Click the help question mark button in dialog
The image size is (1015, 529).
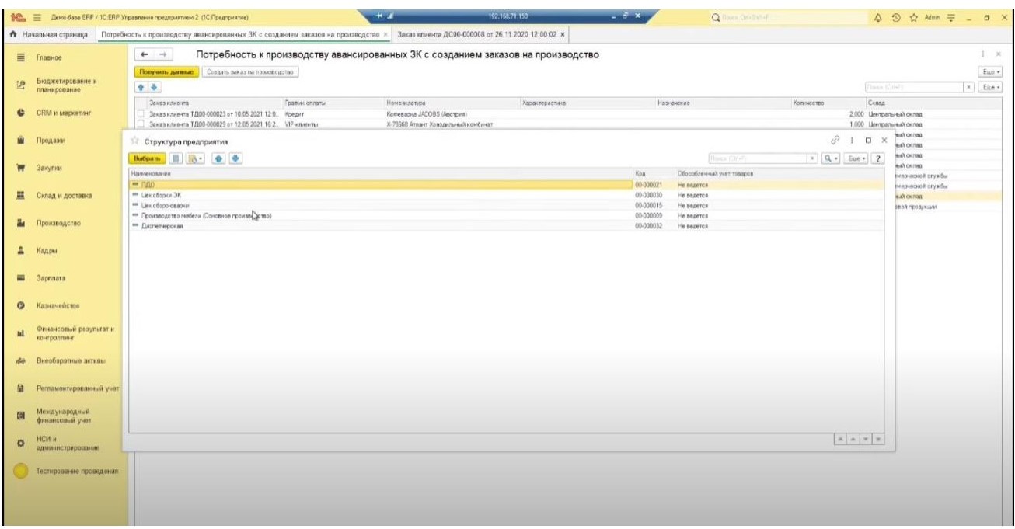pos(880,158)
